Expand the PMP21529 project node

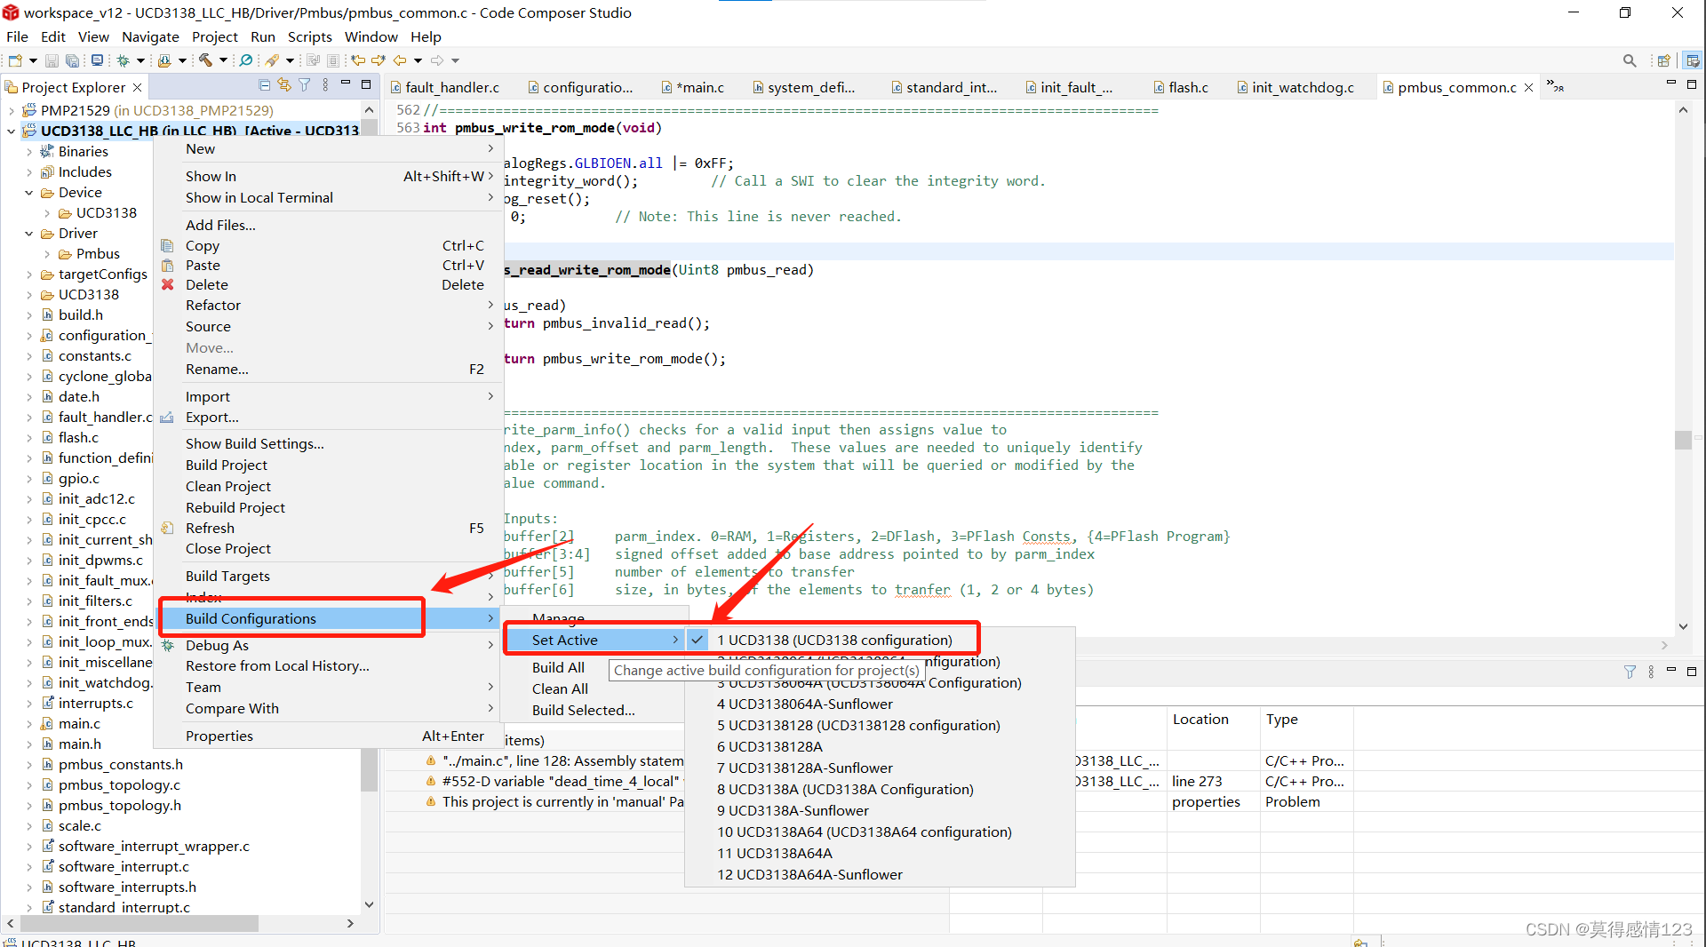pyautogui.click(x=11, y=110)
